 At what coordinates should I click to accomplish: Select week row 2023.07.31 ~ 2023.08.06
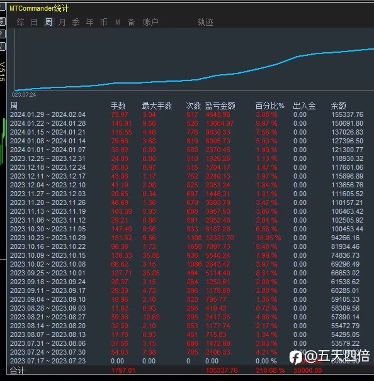point(186,343)
